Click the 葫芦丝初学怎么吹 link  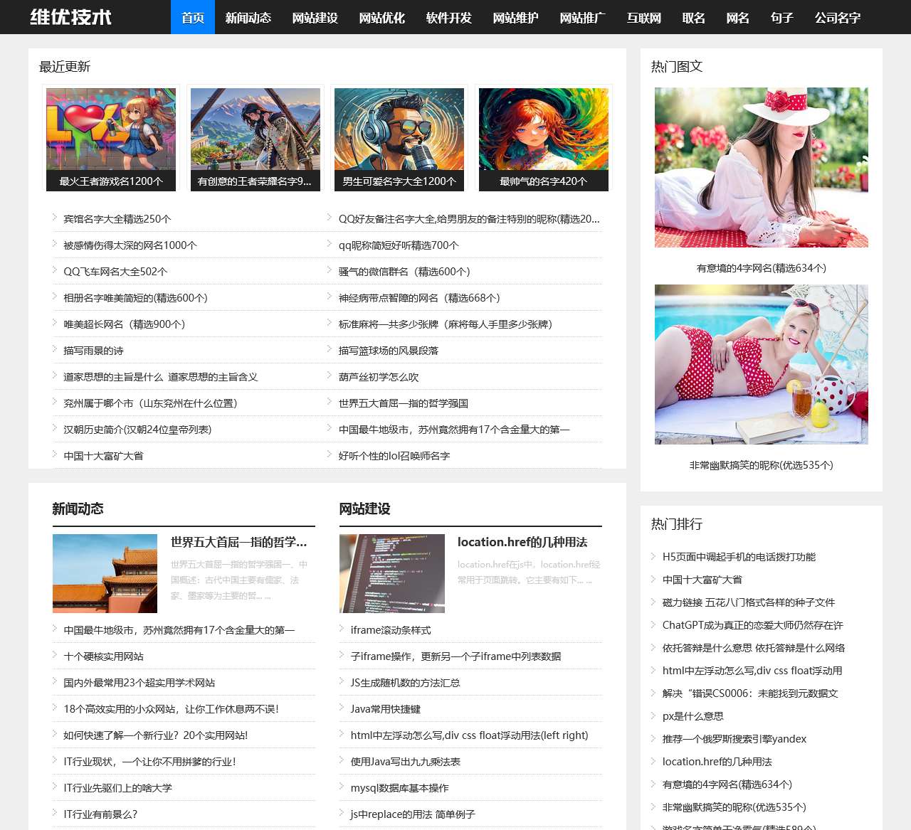click(379, 377)
